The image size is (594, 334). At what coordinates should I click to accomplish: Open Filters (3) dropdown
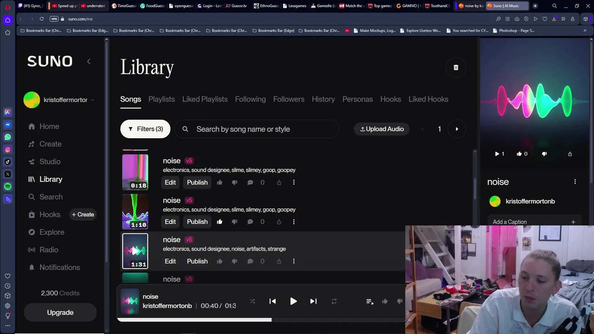tap(145, 129)
